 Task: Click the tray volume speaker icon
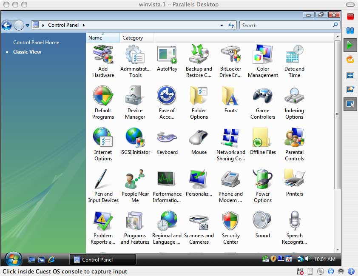(x=308, y=259)
